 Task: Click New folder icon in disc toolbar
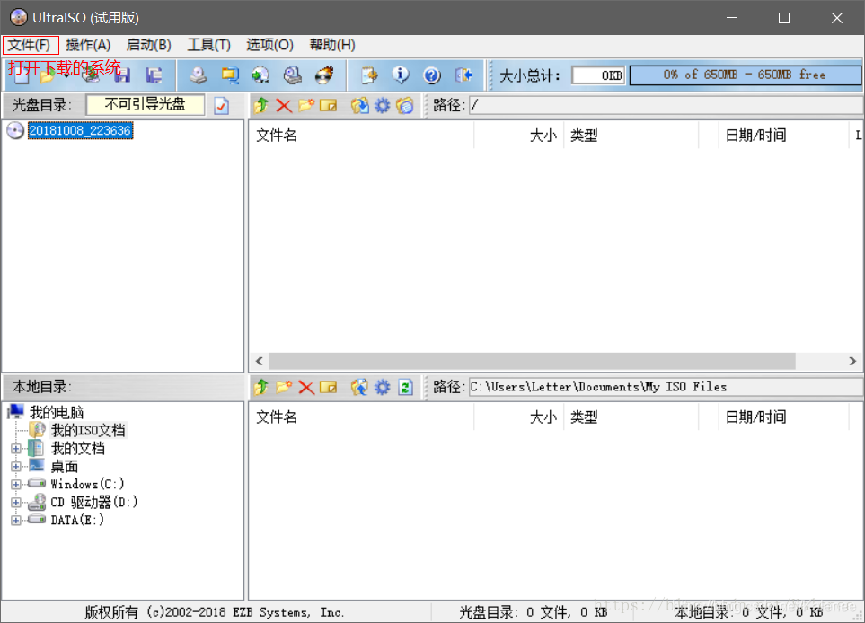[306, 105]
